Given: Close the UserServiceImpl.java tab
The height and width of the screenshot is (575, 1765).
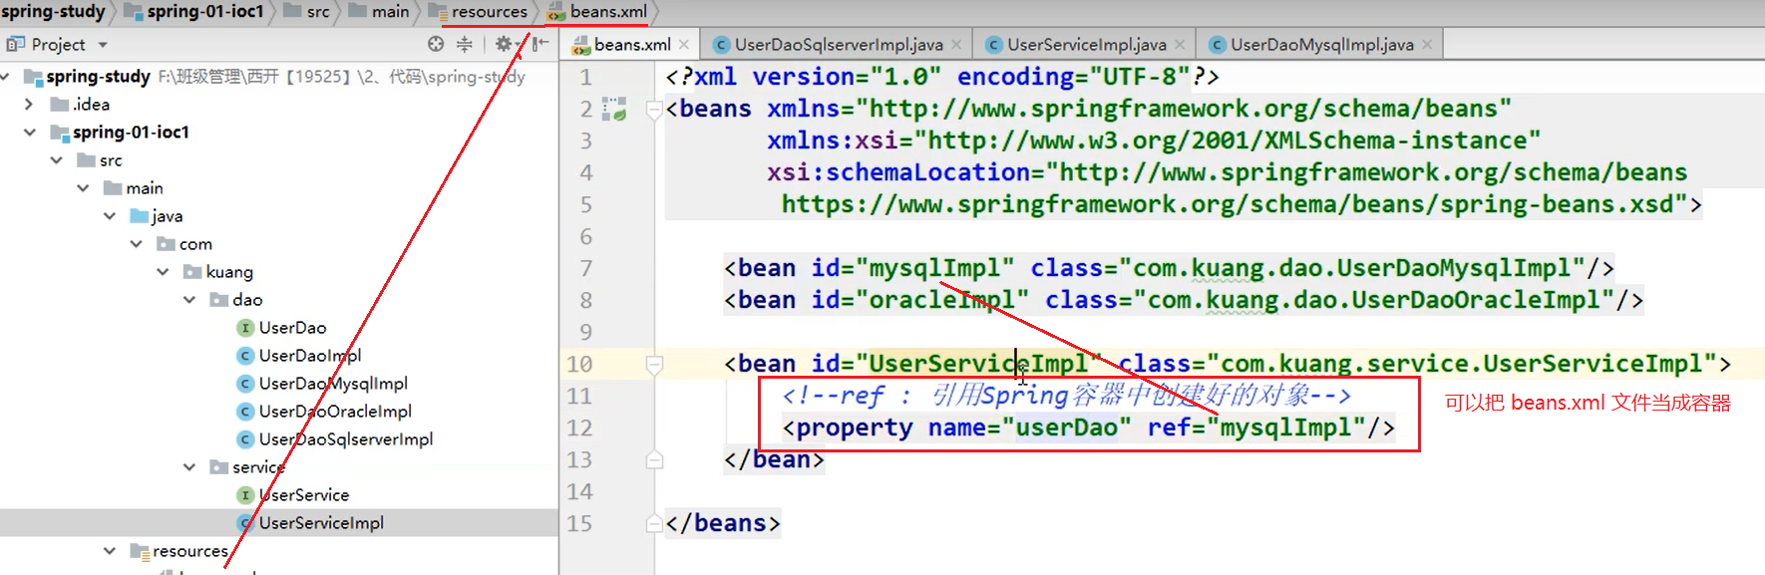Looking at the screenshot, I should (x=1180, y=44).
